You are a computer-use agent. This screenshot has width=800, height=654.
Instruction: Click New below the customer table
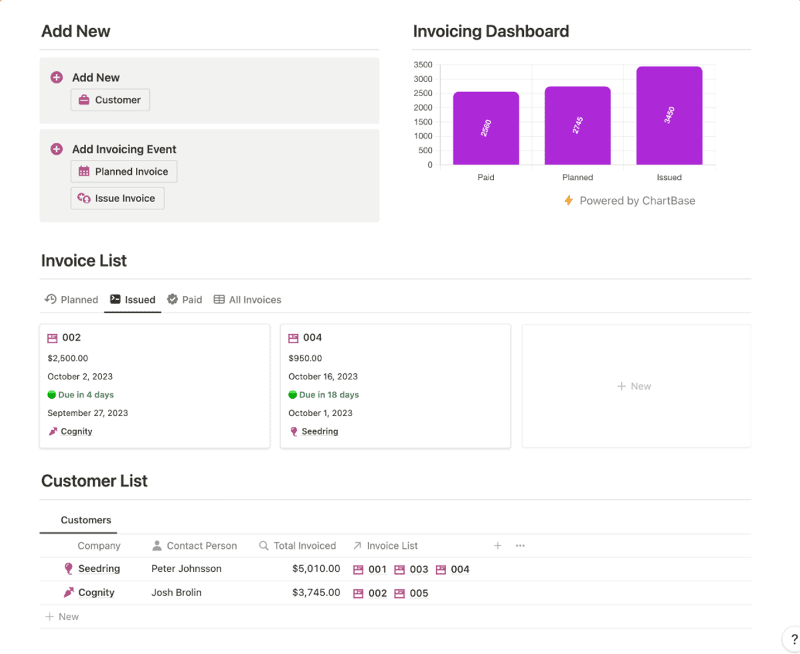tap(61, 616)
